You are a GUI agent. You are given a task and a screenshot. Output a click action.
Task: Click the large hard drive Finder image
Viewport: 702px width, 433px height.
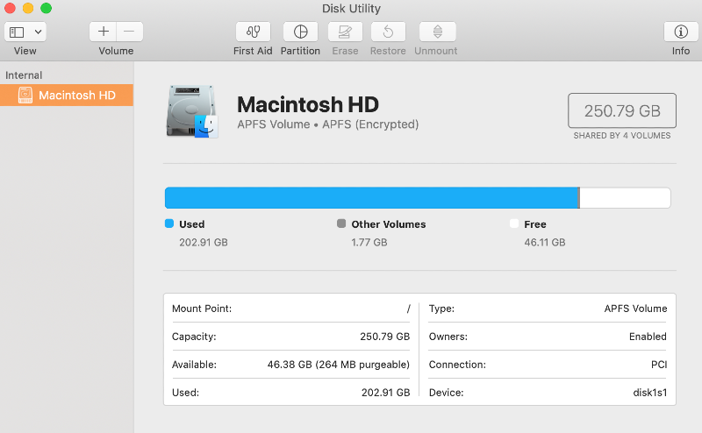coord(192,111)
